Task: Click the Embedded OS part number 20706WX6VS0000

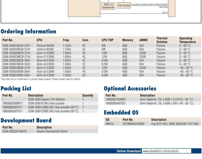Action: point(134,123)
